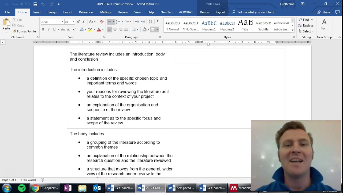Click the Save icon in the title bar
The image size is (343, 193).
(35, 4)
